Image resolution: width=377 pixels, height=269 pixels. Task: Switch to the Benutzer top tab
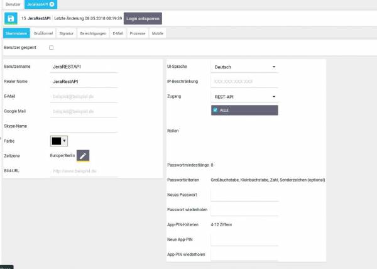point(11,4)
